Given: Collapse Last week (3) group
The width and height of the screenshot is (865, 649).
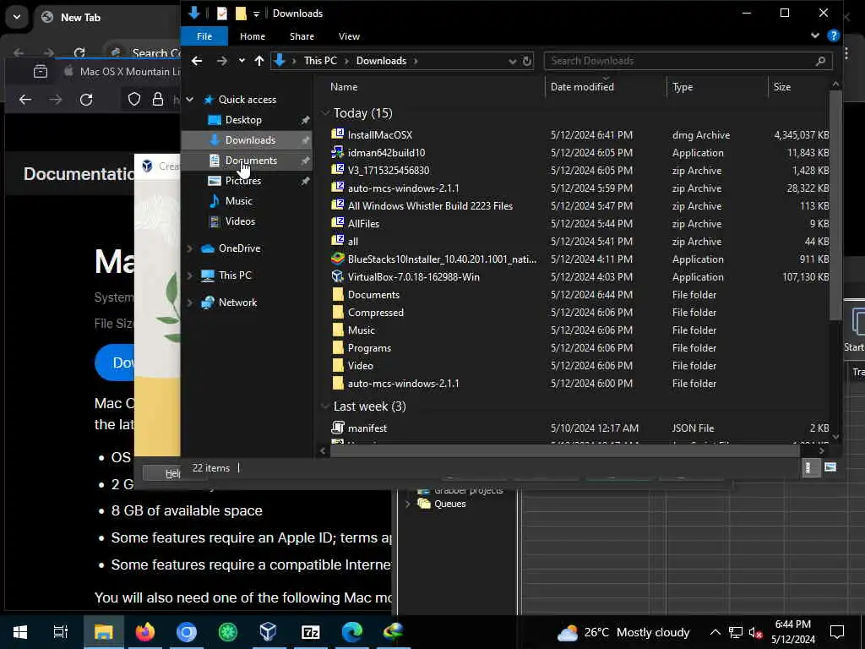Looking at the screenshot, I should [325, 406].
